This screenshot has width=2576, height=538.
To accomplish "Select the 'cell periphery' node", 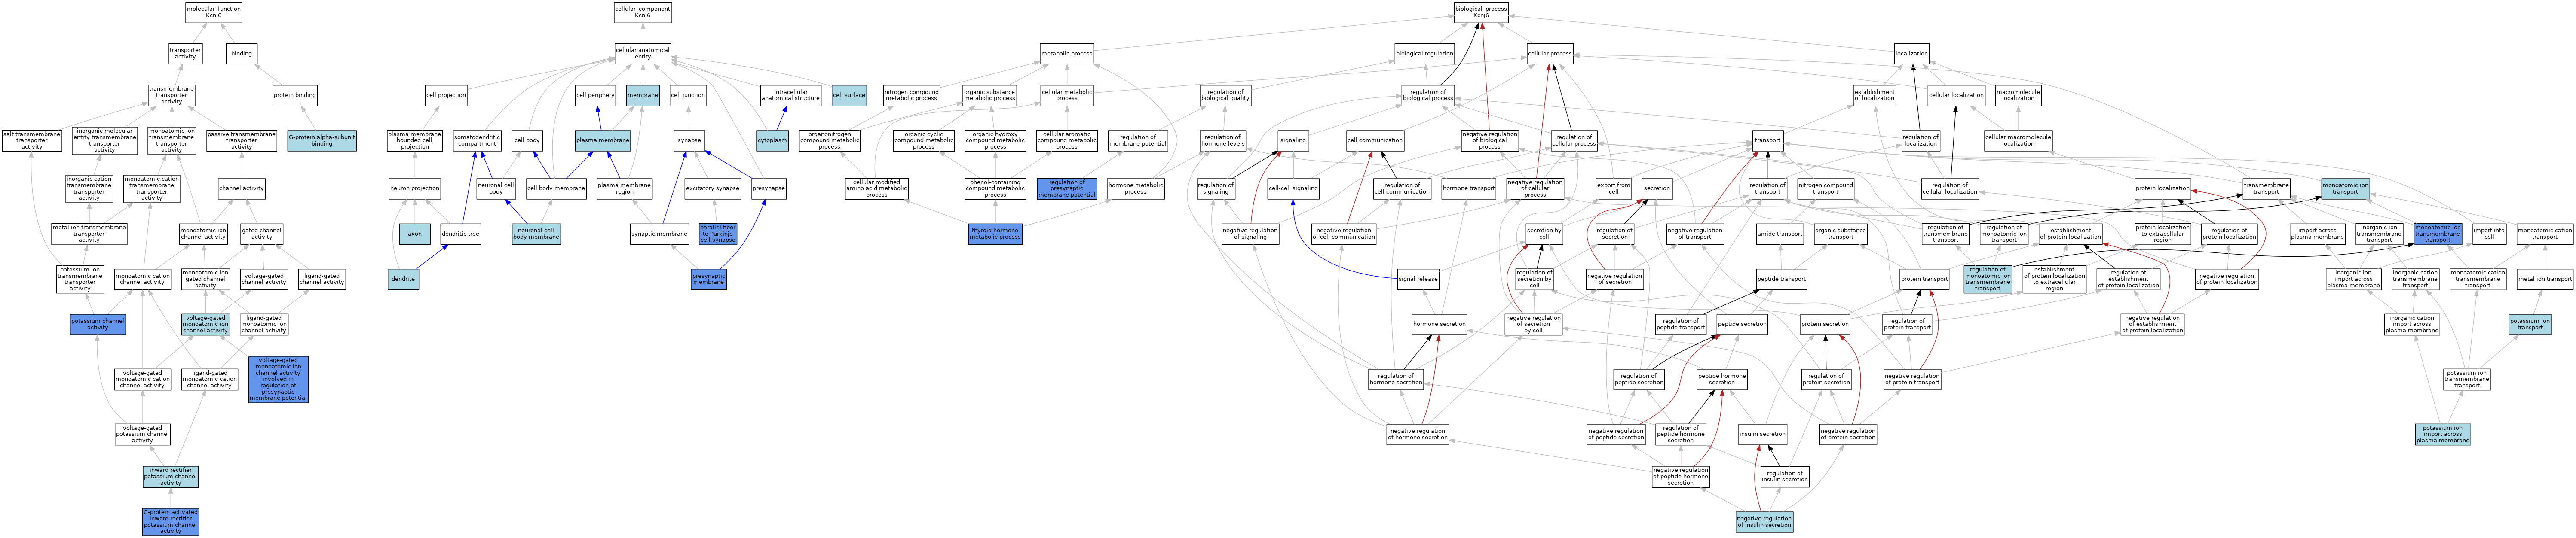I will [x=595, y=96].
